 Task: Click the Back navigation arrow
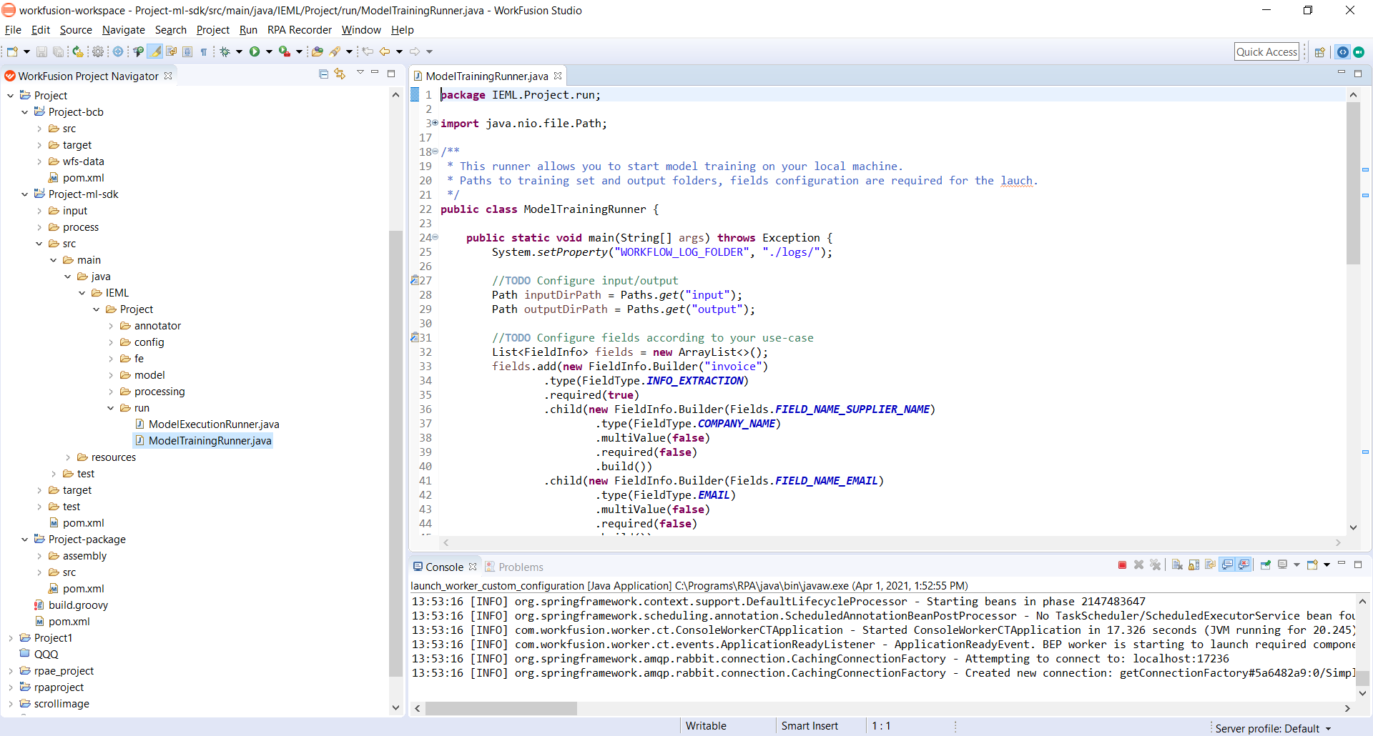385,51
